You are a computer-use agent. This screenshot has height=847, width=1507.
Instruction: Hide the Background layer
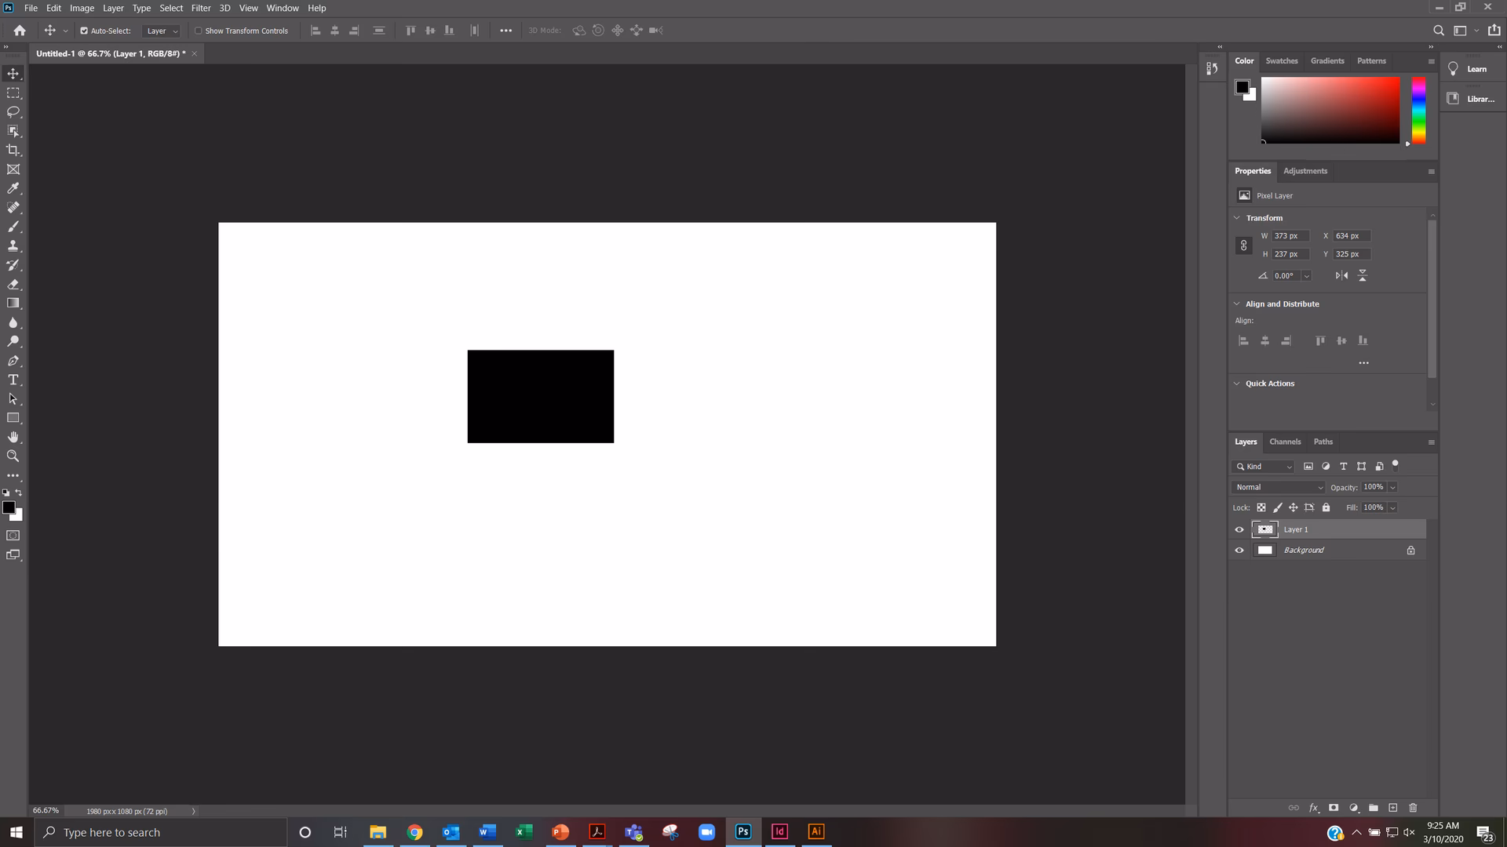tap(1239, 550)
